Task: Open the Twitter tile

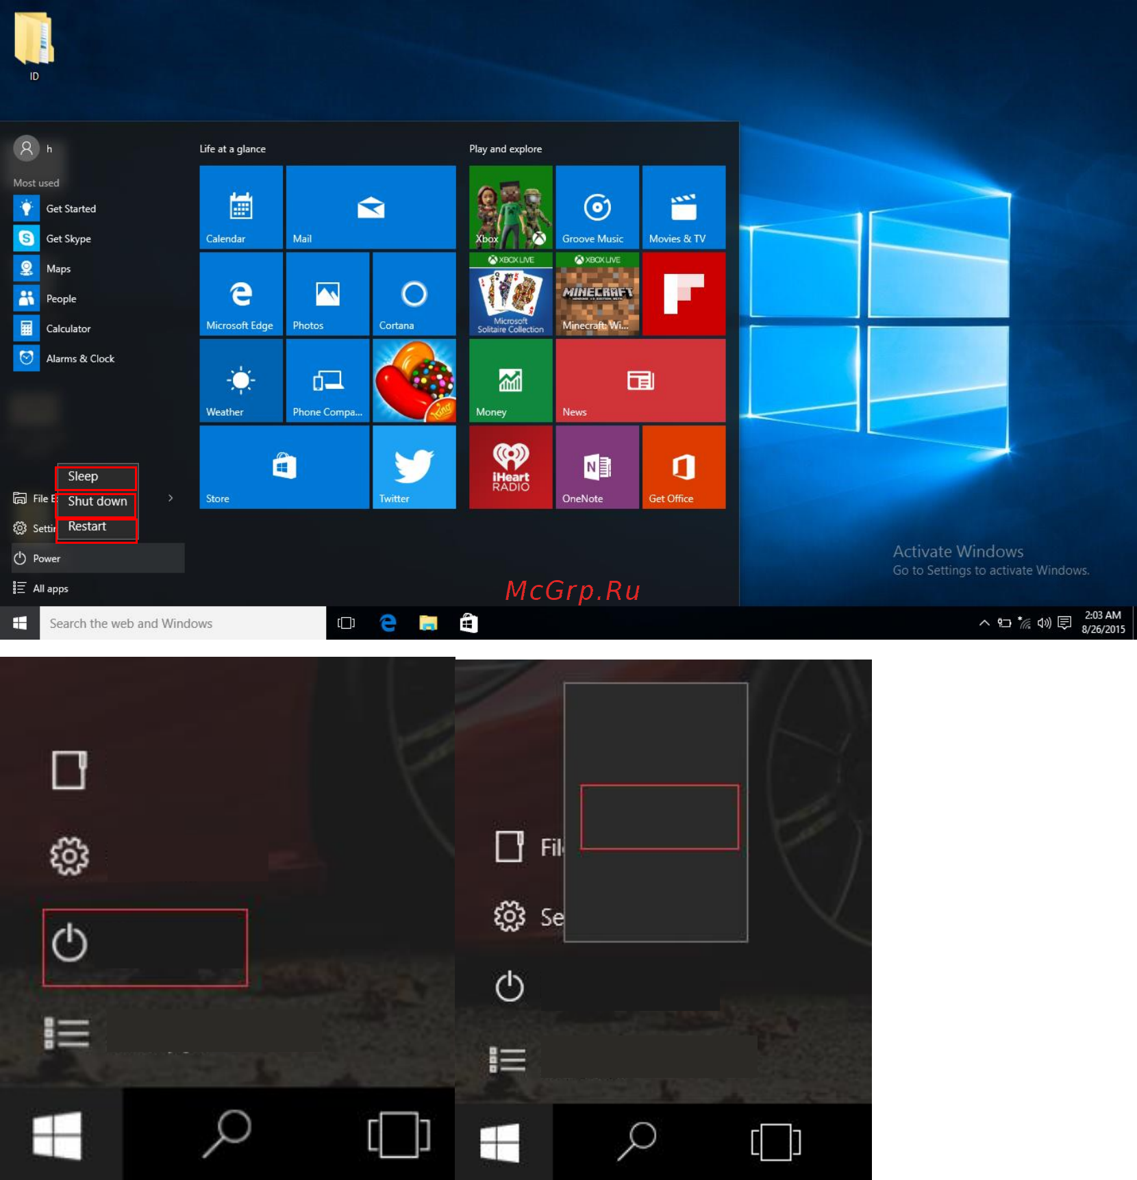Action: (x=414, y=467)
